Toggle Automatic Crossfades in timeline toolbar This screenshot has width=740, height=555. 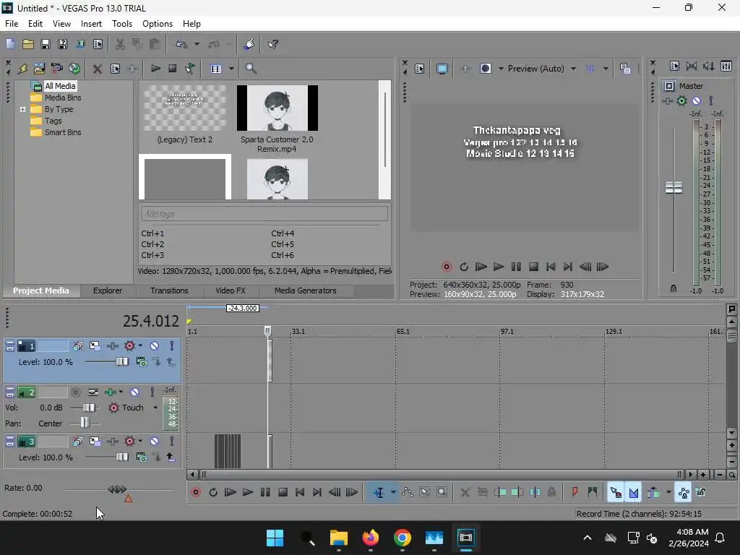click(x=633, y=492)
